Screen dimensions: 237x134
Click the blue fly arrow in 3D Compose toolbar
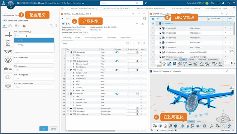[229, 126]
